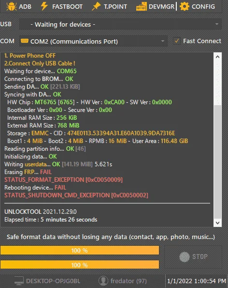The image size is (228, 288).
Task: Click the 'Sending DA... OK' line
Action: coord(42,86)
